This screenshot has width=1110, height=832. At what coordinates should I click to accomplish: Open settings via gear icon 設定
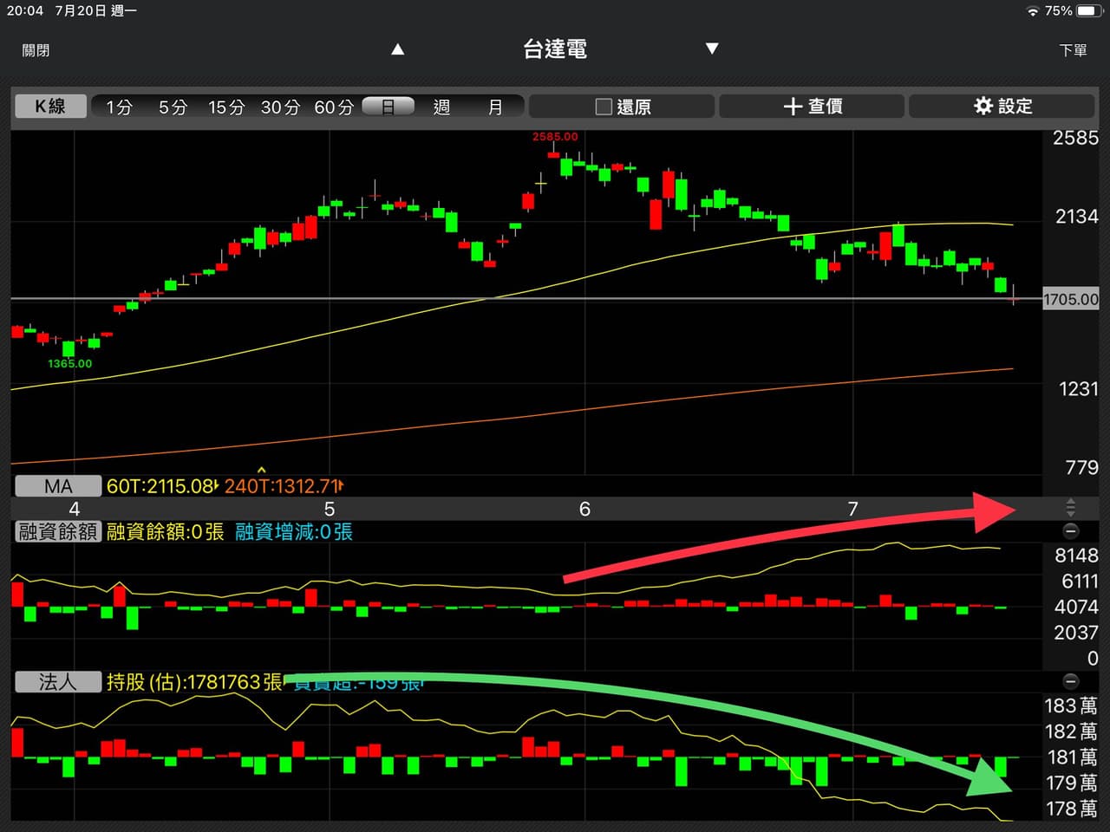(x=1002, y=106)
